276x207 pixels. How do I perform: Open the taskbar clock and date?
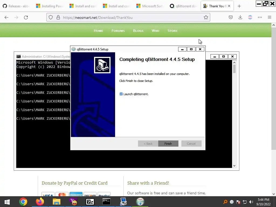(264, 202)
